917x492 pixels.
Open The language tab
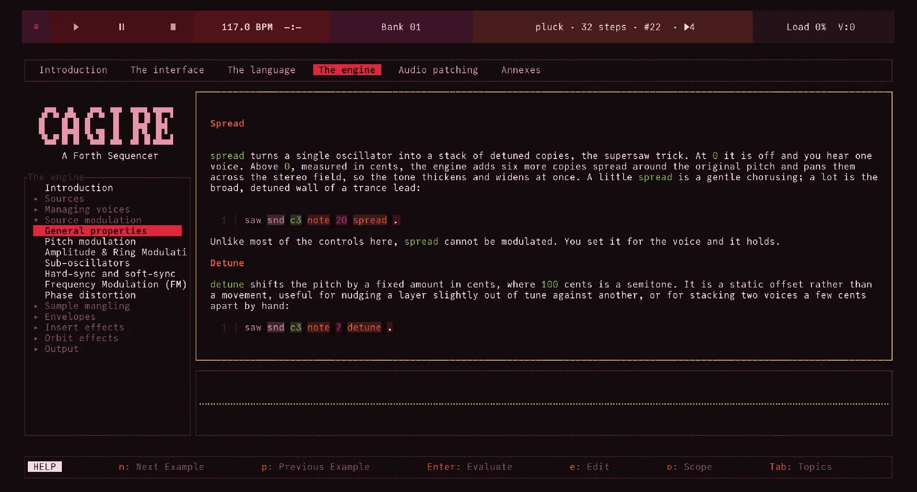261,70
